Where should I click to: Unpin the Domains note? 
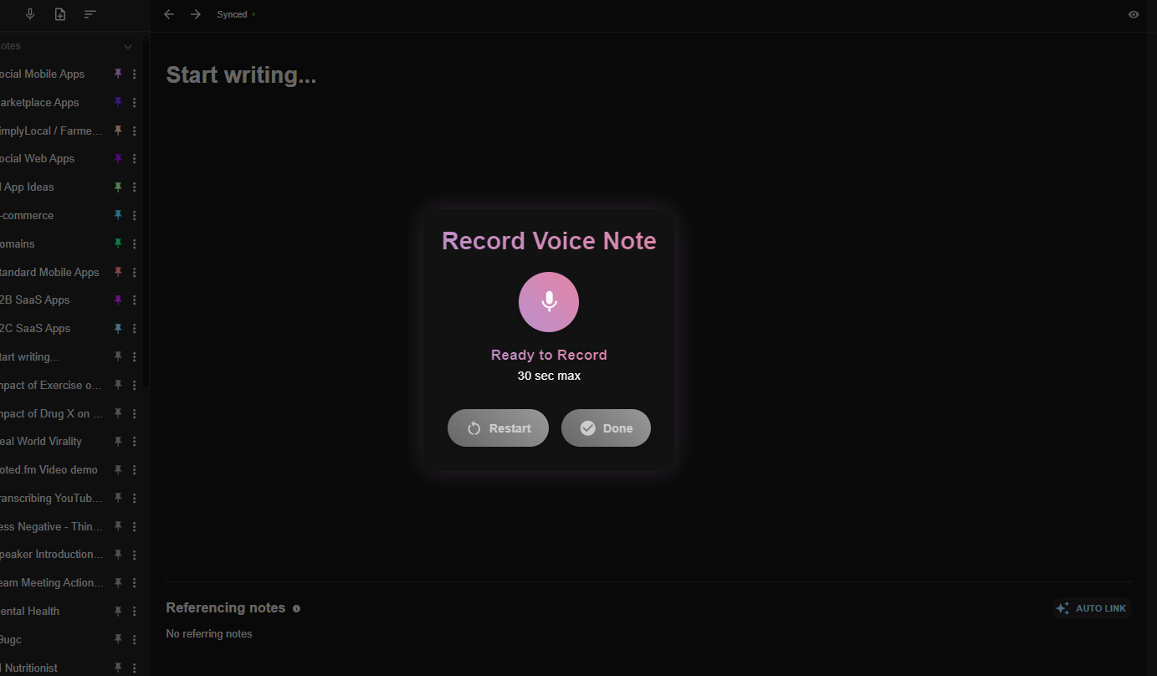[118, 243]
